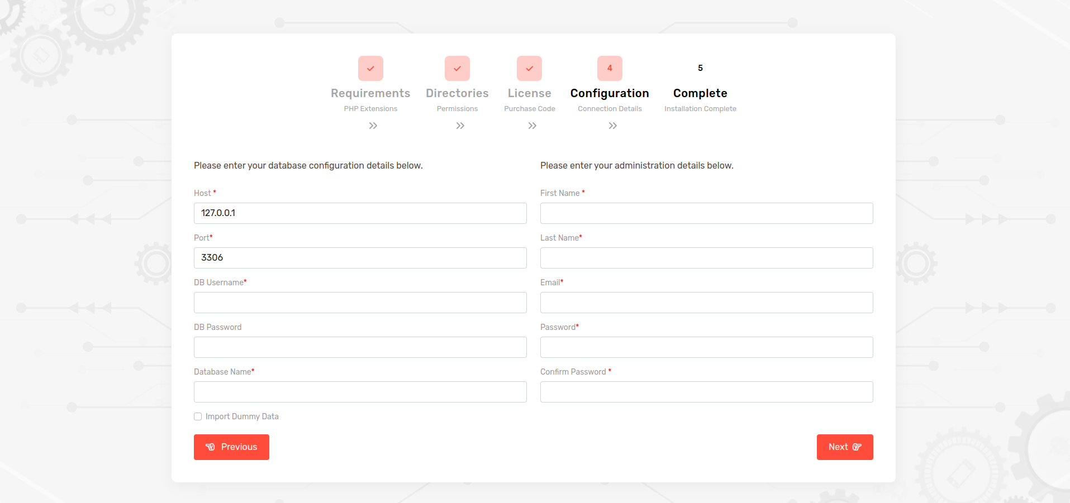The image size is (1070, 503).
Task: Click the Requirements step checkmark icon
Action: click(370, 68)
